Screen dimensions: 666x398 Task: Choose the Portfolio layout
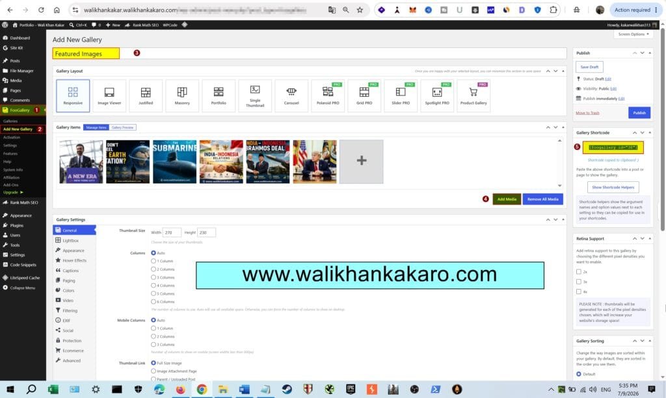click(219, 96)
